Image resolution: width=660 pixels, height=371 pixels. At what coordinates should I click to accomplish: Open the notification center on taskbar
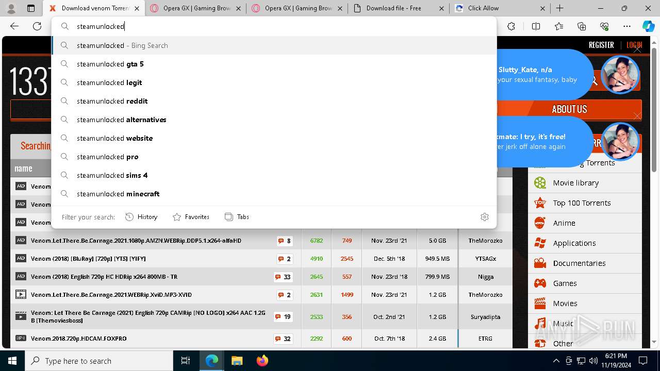643,361
